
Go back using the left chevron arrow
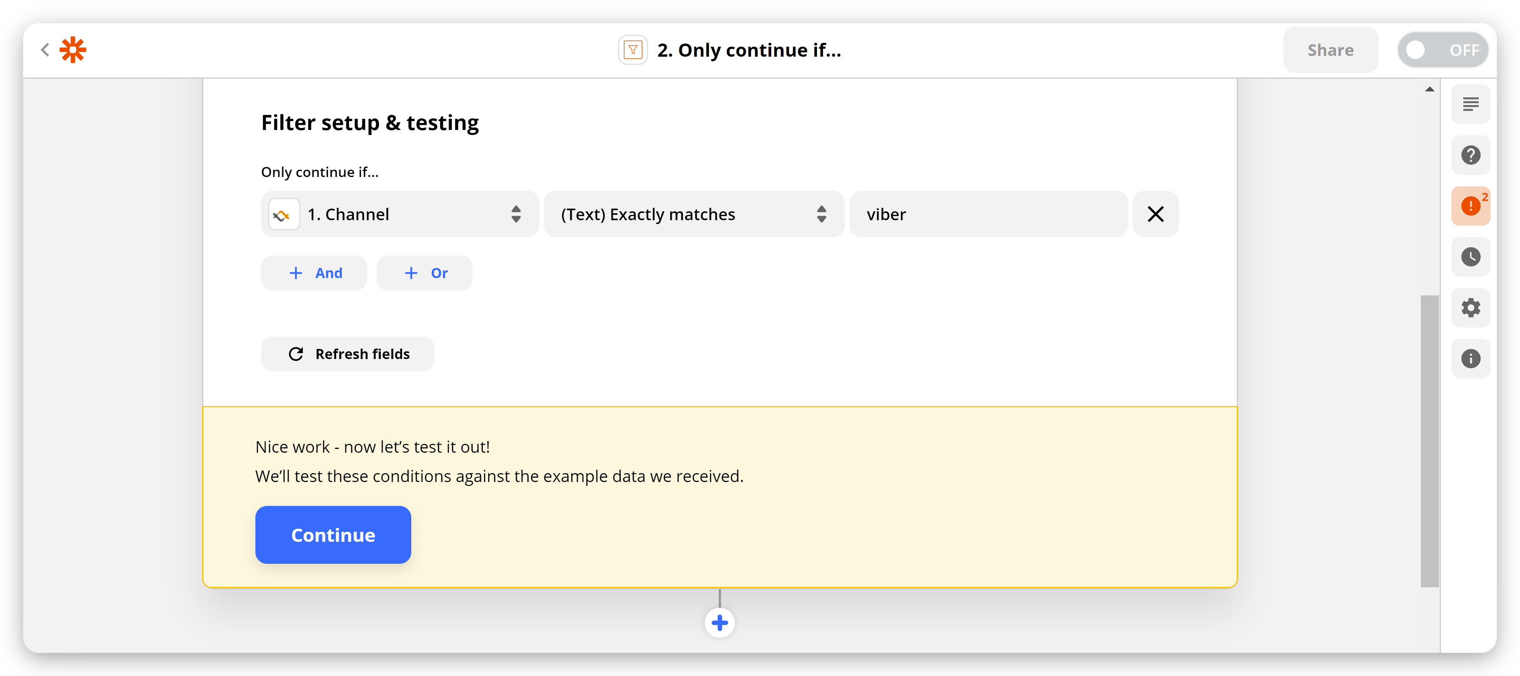pyautogui.click(x=45, y=50)
